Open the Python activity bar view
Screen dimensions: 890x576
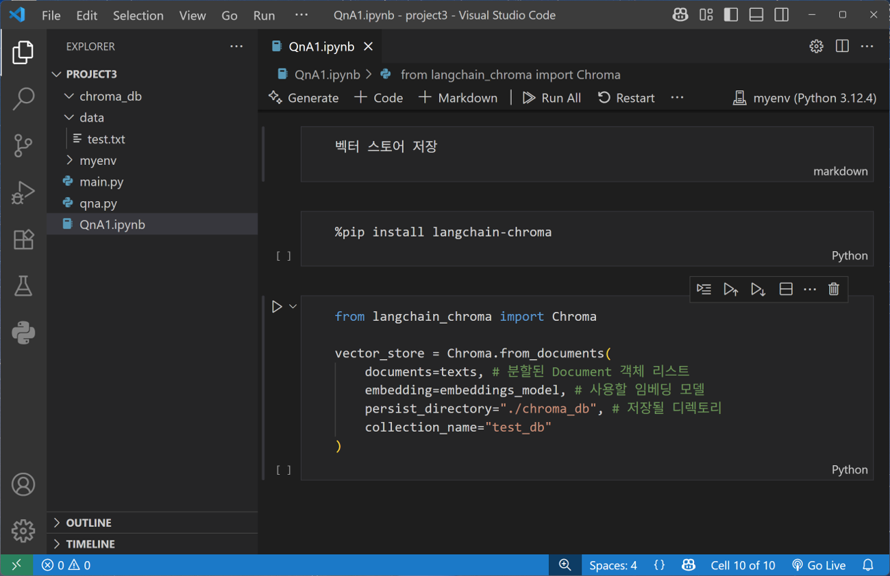23,333
